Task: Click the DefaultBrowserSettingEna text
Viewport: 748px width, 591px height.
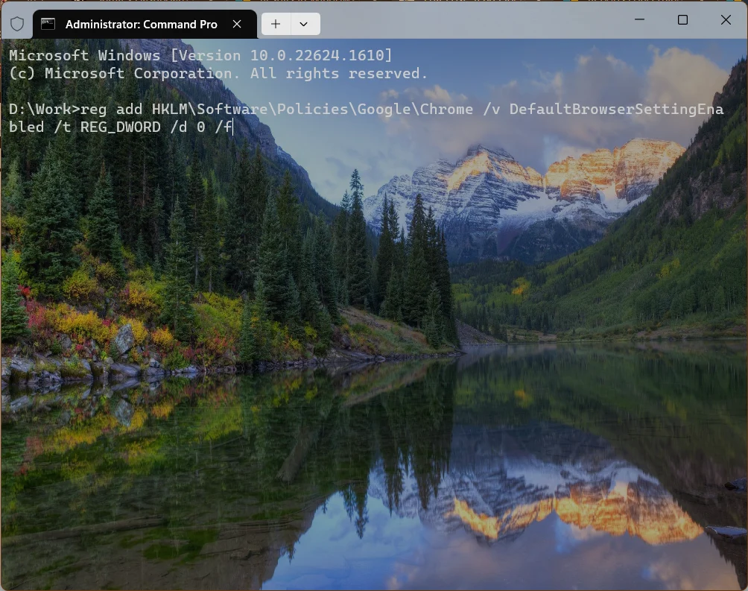Action: tap(616, 110)
